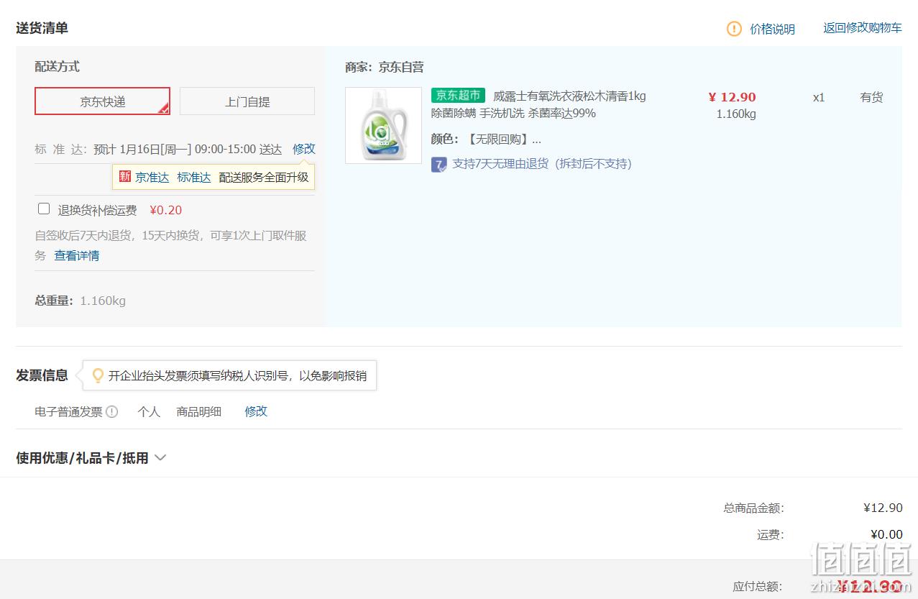Click the total weight value 1.160kg
Screen dimensions: 918x599
[103, 301]
